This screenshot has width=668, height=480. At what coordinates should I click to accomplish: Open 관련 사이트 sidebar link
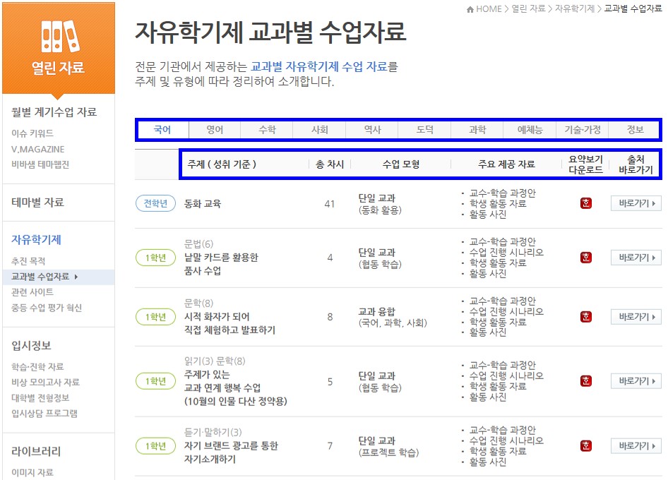[x=32, y=292]
